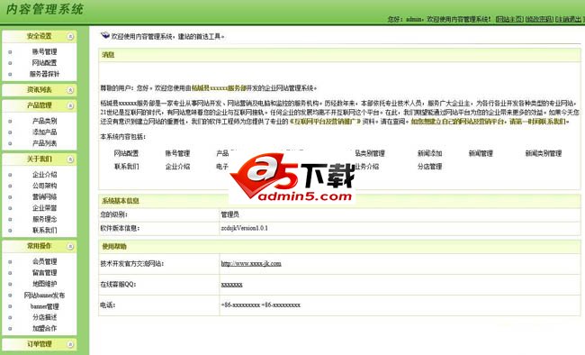Image resolution: width=585 pixels, height=355 pixels.
Task: Click 新闻类别管理 in the system contents list
Action: pyautogui.click(x=544, y=153)
